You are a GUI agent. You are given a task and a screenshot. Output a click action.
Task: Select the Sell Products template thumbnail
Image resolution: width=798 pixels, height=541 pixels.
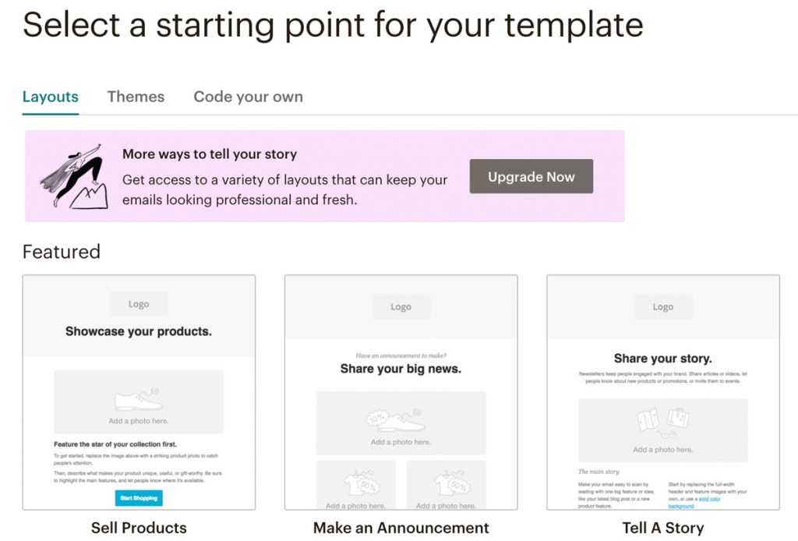pyautogui.click(x=139, y=392)
